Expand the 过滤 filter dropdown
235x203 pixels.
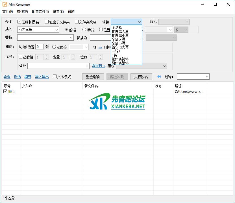(x=207, y=77)
